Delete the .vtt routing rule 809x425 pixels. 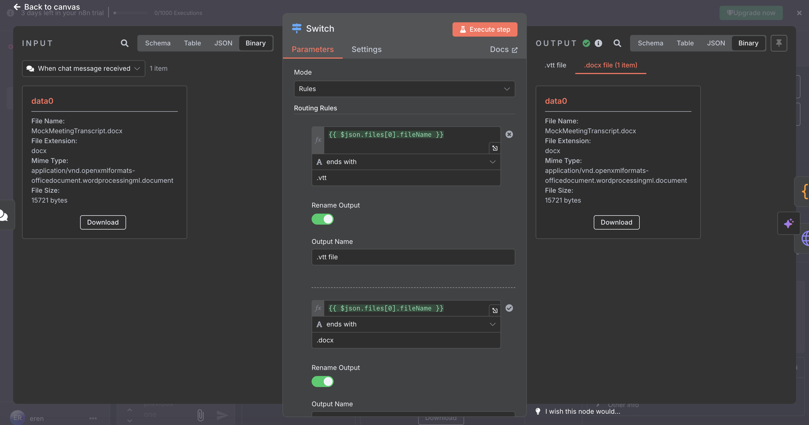[509, 134]
